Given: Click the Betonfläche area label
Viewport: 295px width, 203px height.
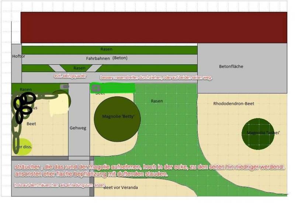Looking at the screenshot, I should click(x=231, y=67).
